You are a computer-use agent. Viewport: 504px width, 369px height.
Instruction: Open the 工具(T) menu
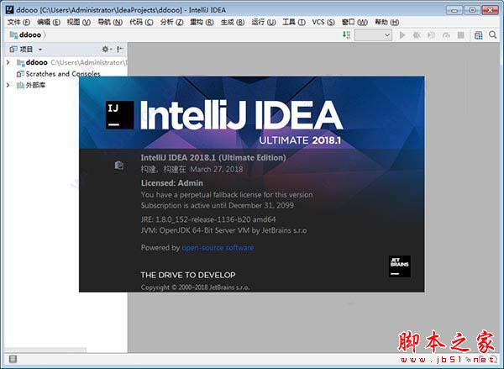click(x=294, y=22)
